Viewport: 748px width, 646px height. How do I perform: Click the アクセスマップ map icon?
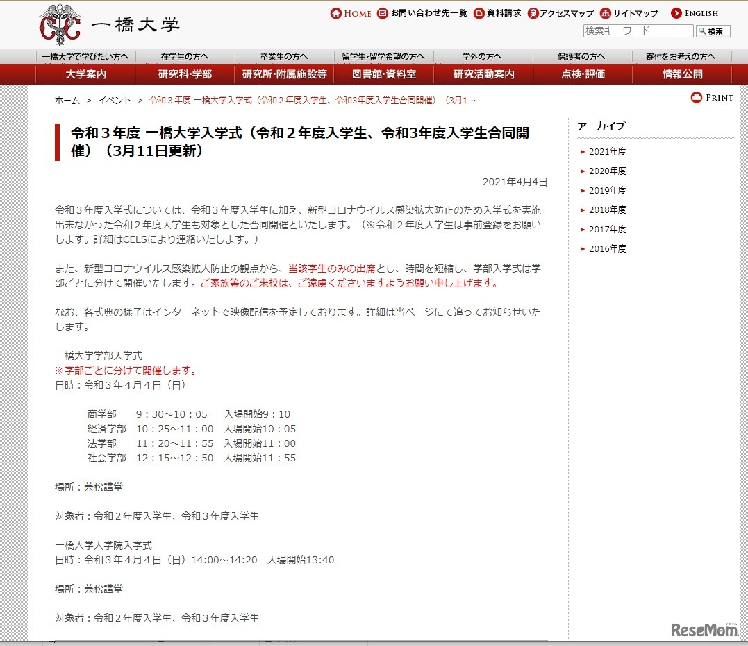[x=533, y=13]
